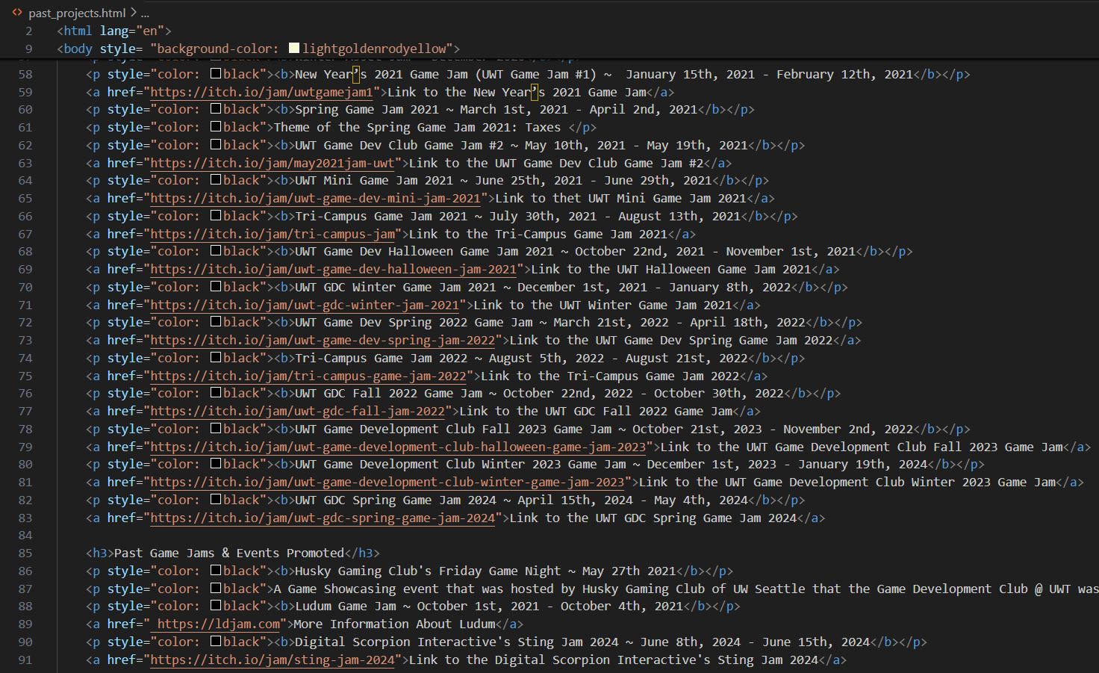Click text 'Link to the UWT Halloween Game Jam 2021'
The height and width of the screenshot is (673, 1099).
click(670, 270)
